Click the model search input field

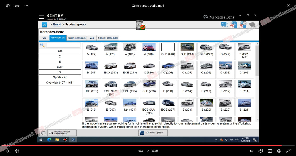coord(63,45)
